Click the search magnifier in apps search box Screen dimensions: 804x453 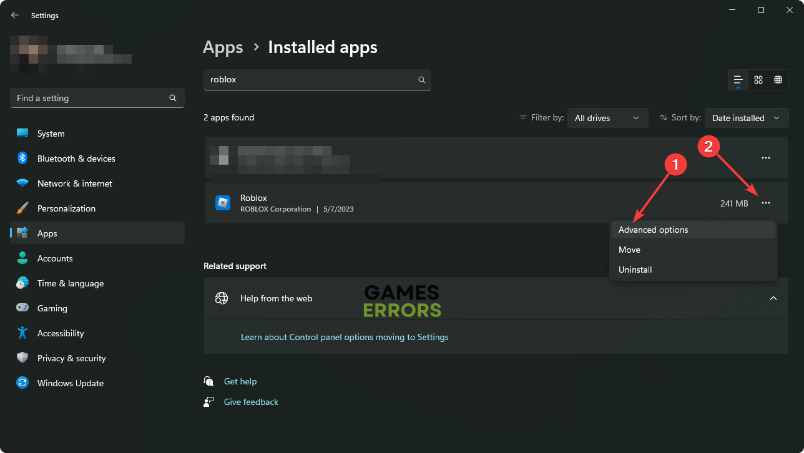pyautogui.click(x=421, y=80)
